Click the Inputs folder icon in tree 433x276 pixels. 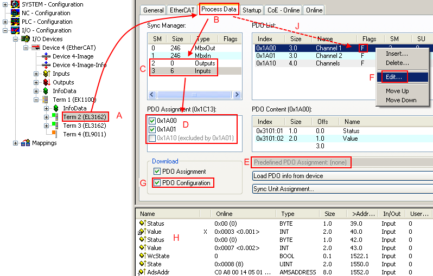46,74
